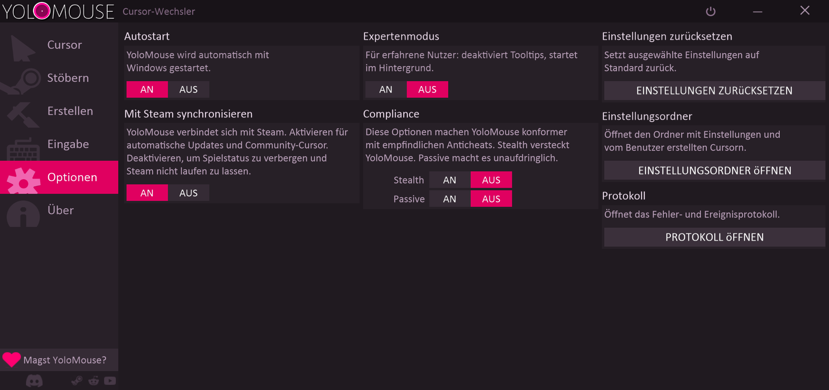Click the Steam icon in the footer

click(77, 381)
